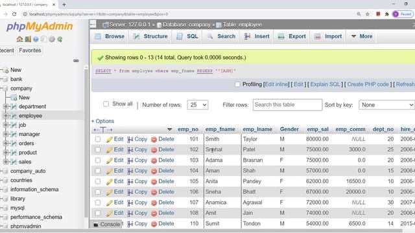Click pencil Edit icon for Smith row

[110, 140]
